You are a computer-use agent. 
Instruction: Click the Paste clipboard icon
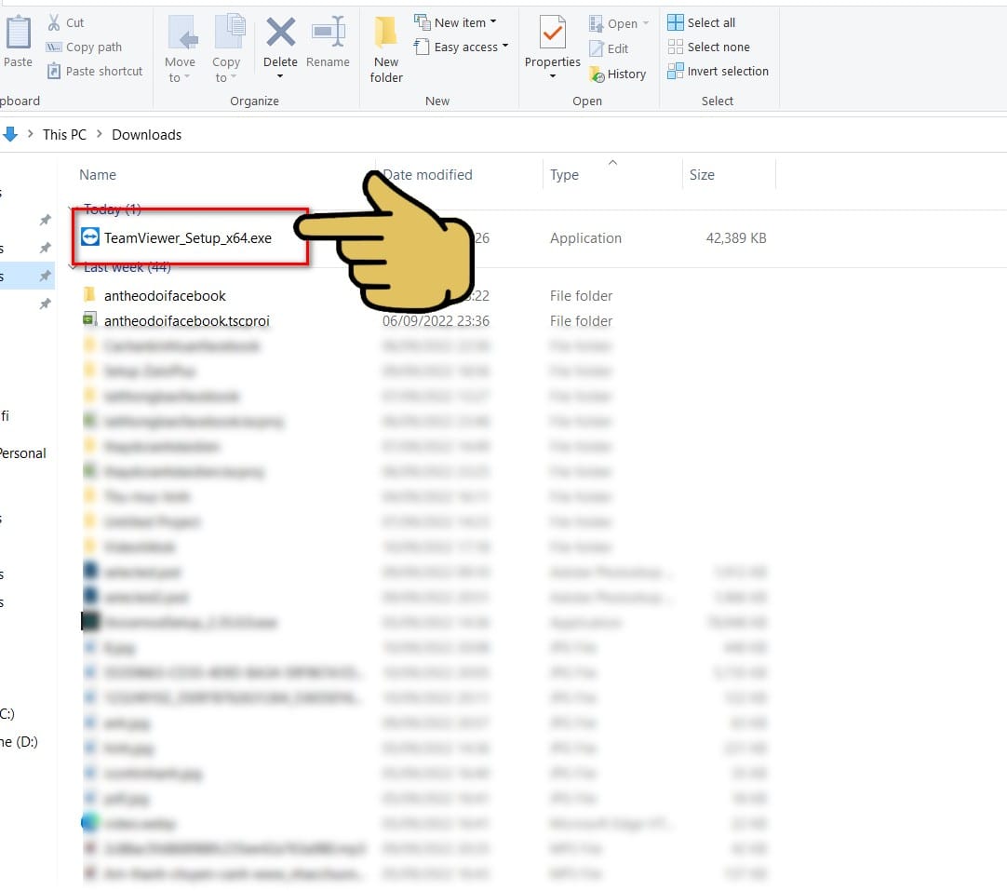tap(18, 32)
